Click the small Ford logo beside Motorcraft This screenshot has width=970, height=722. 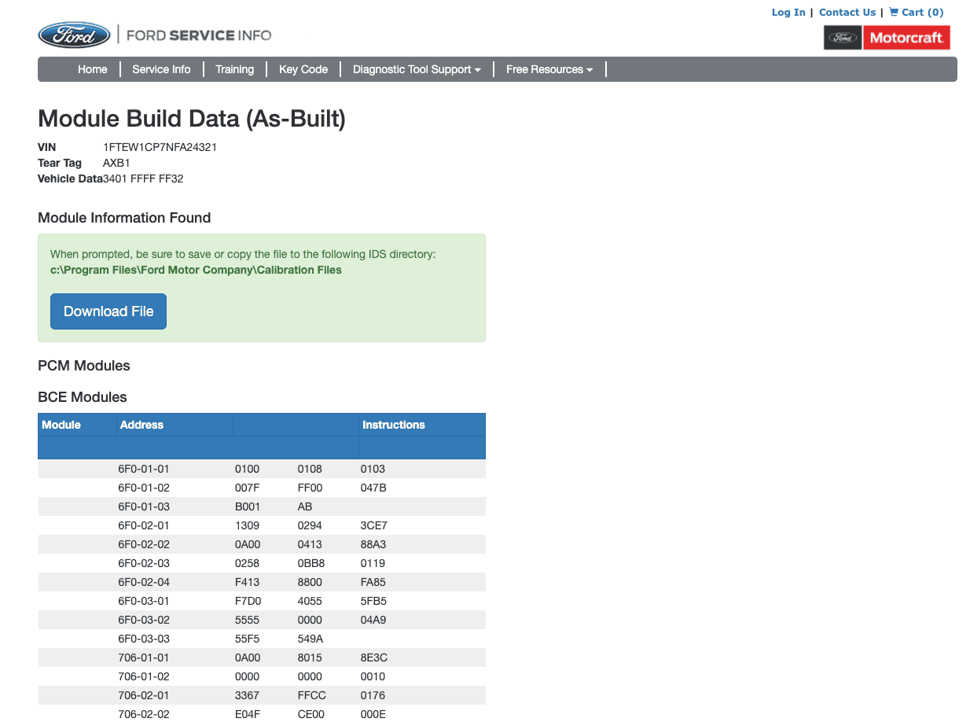click(843, 38)
